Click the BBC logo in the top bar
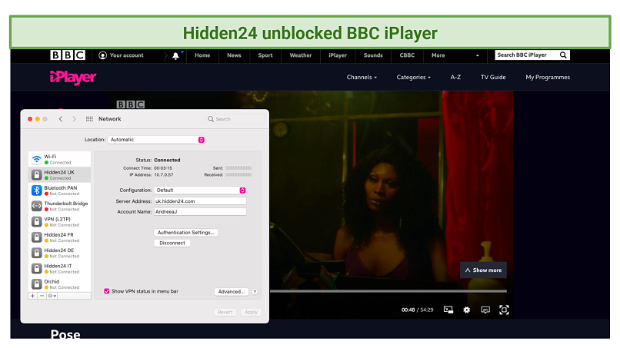The width and height of the screenshot is (620, 348). [x=68, y=55]
